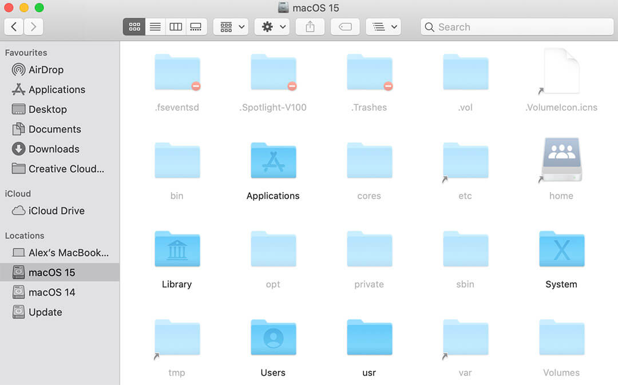618x385 pixels.
Task: Click the macOS 15 window title icon
Action: pyautogui.click(x=283, y=7)
